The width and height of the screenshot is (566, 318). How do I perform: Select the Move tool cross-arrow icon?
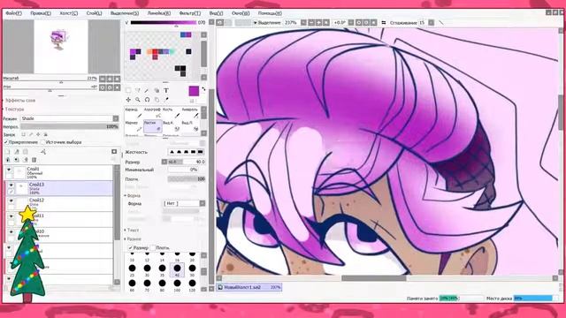point(128,100)
